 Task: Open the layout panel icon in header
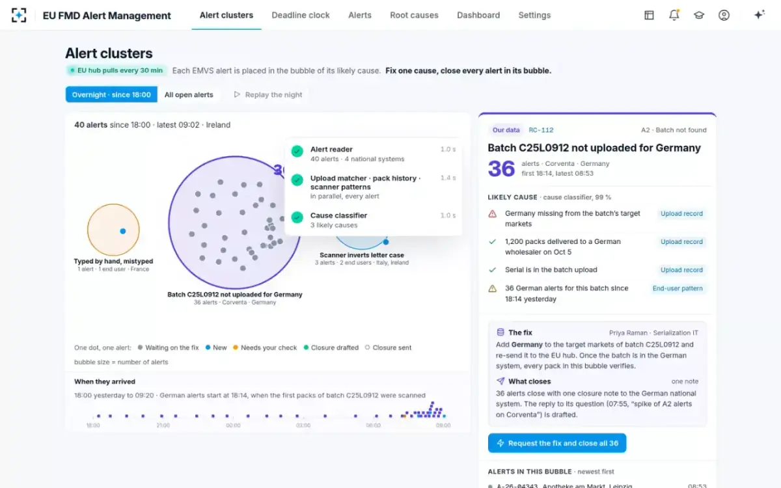click(649, 15)
